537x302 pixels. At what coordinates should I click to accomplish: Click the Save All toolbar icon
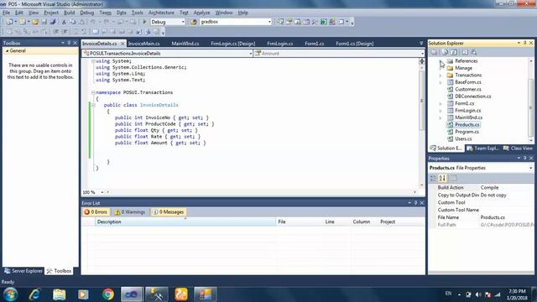53,22
